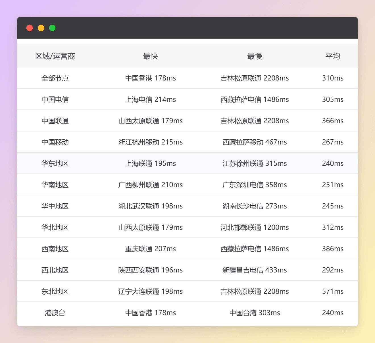Select the 华南地区 row label
Viewport: 375px width, 343px height.
pyautogui.click(x=55, y=185)
